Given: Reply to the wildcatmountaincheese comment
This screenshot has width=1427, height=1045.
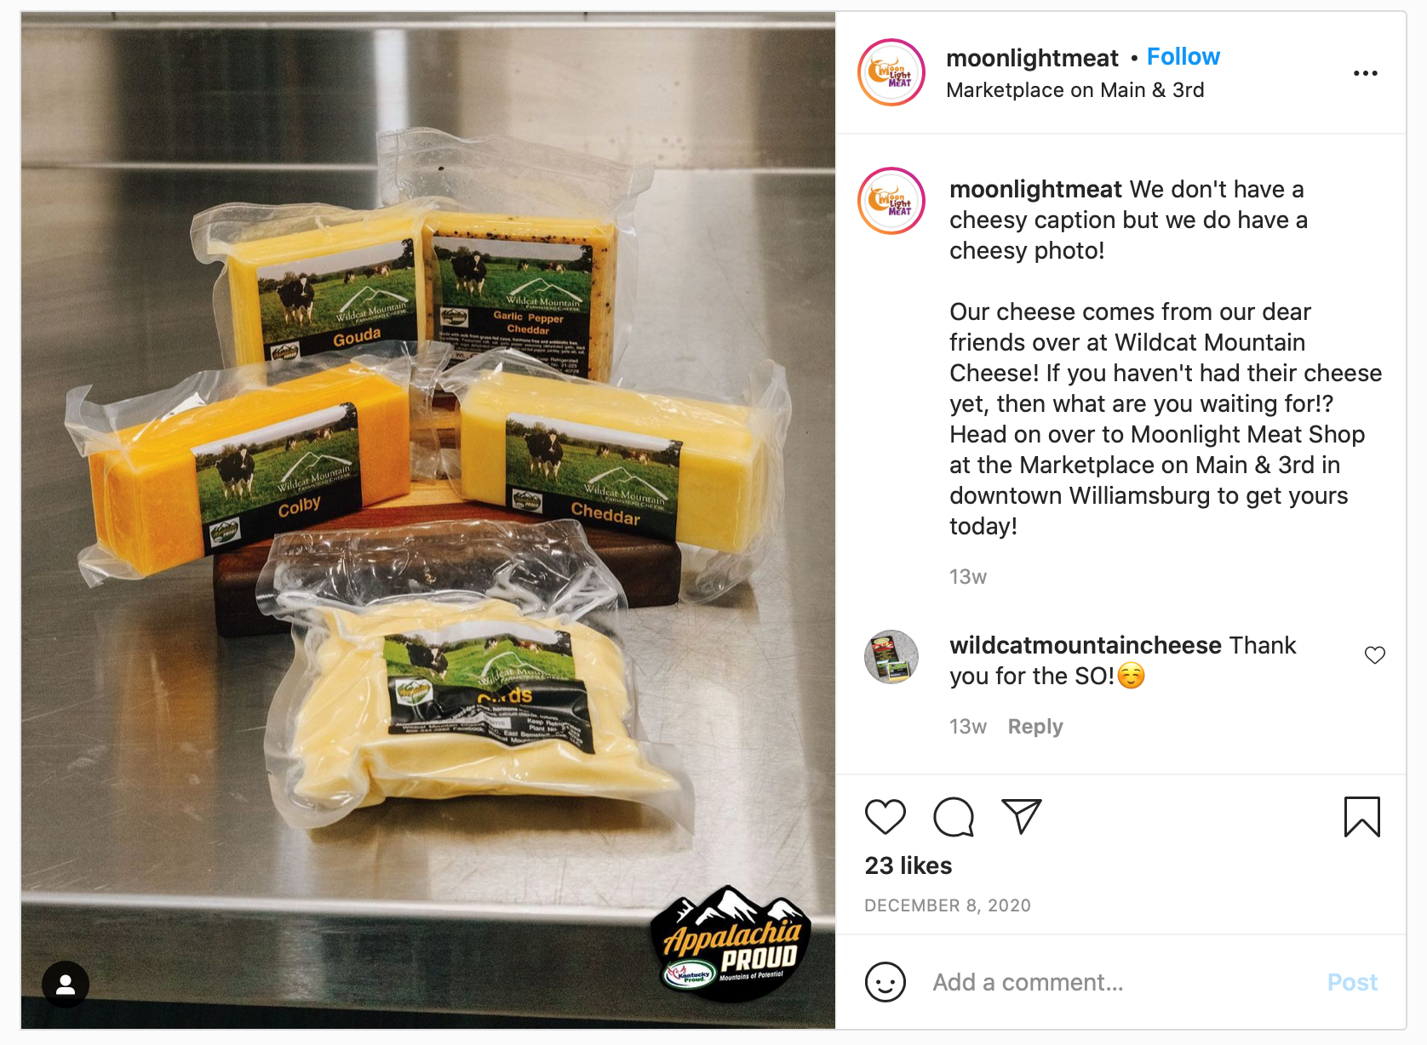Looking at the screenshot, I should 1035,727.
